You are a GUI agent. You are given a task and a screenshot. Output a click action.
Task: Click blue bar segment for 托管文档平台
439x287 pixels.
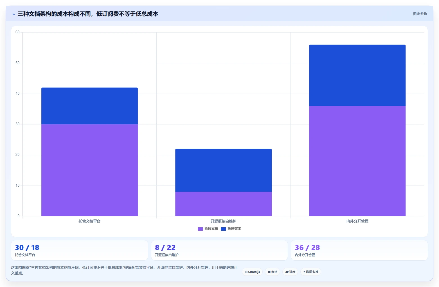pos(89,106)
